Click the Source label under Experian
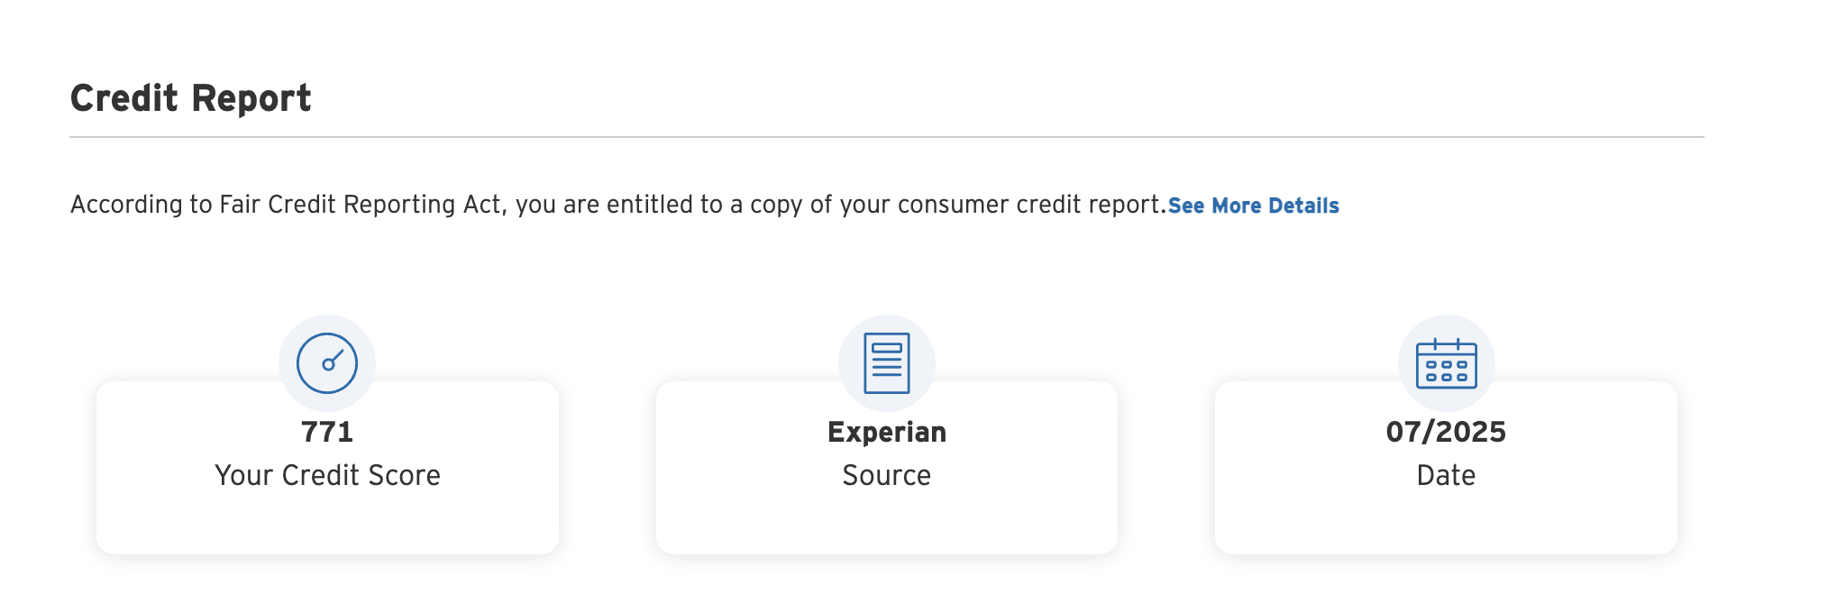 [887, 475]
